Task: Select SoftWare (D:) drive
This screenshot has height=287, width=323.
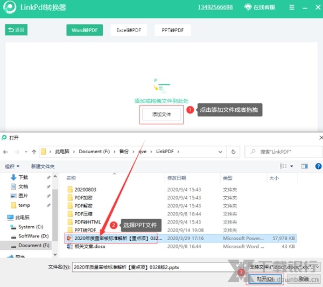Action: click(x=30, y=236)
